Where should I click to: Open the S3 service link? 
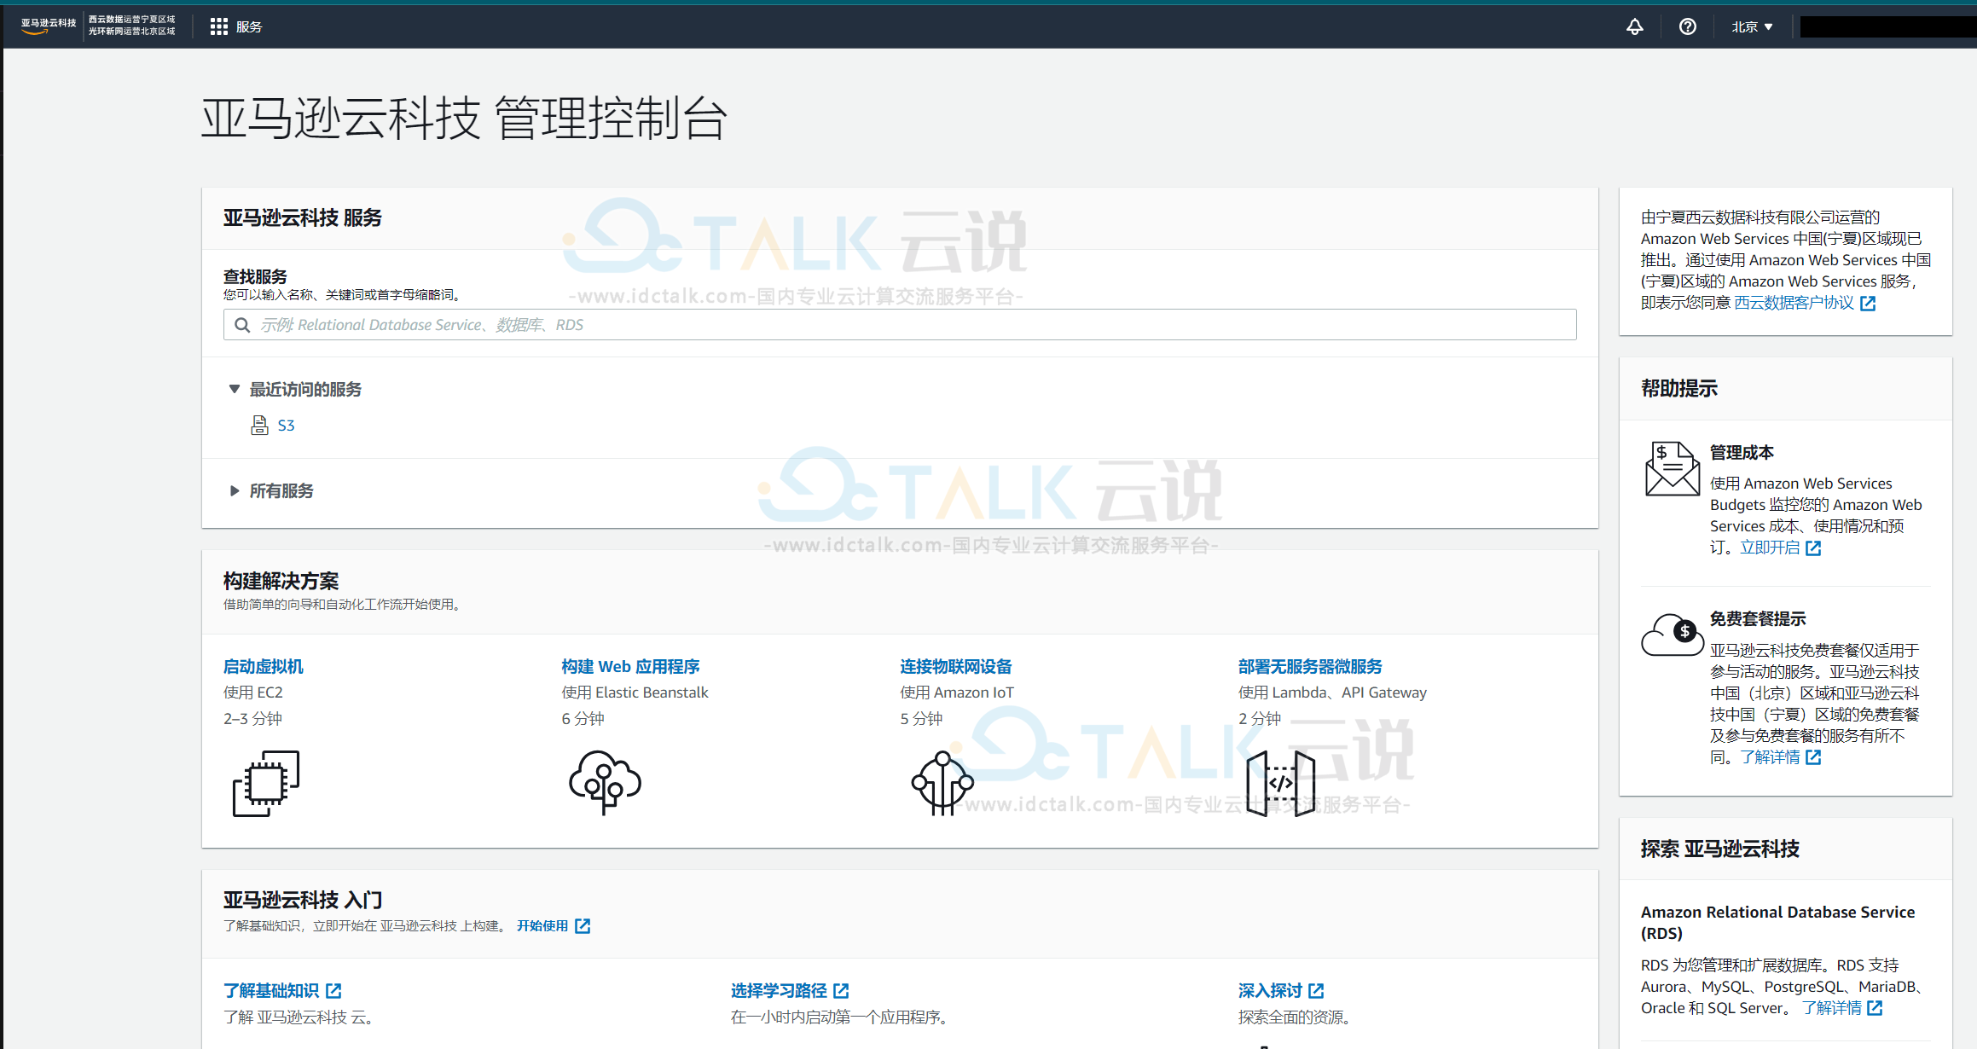tap(287, 425)
